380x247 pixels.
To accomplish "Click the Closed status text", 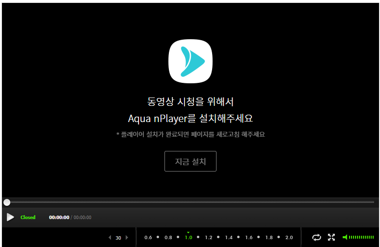I will click(28, 217).
